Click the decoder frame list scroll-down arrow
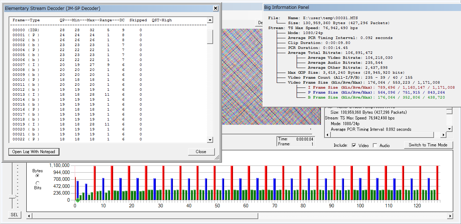The height and width of the screenshot is (224, 461). (210, 140)
